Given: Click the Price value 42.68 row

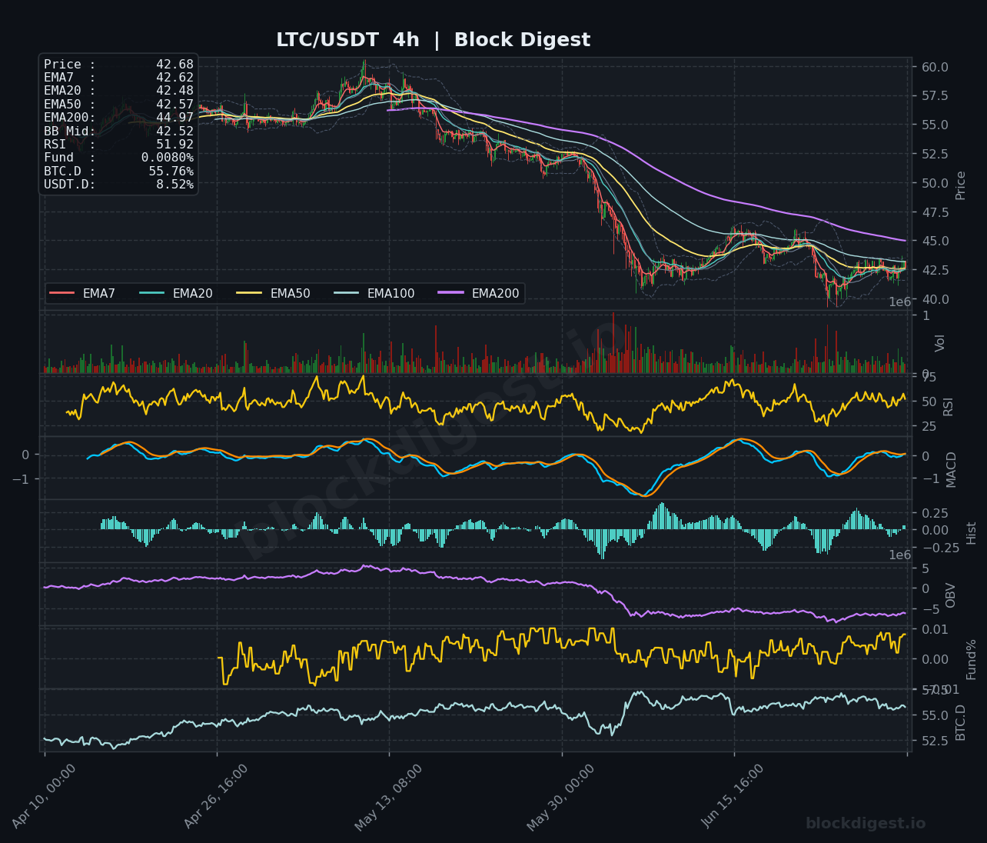Looking at the screenshot, I should [118, 65].
